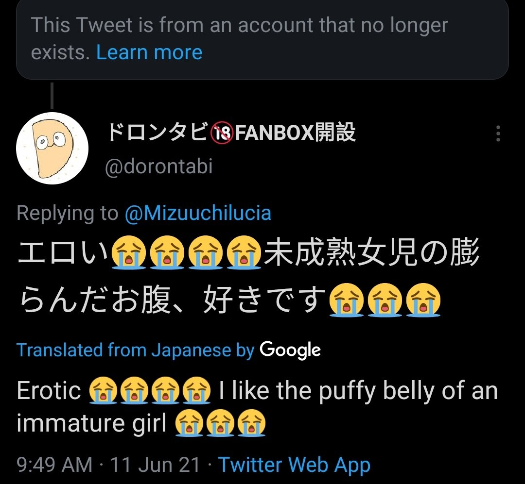Click the 11 Jun 21 date
The height and width of the screenshot is (484, 525).
click(x=155, y=465)
